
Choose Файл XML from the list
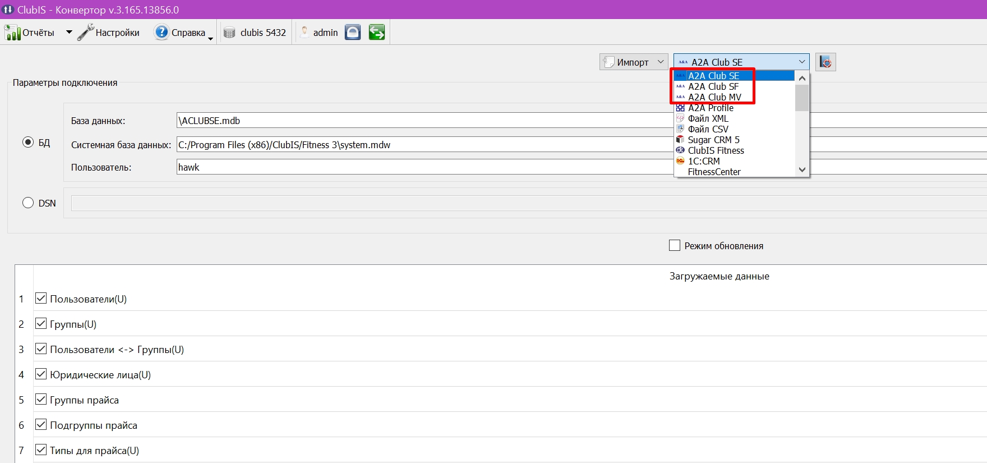(x=734, y=118)
